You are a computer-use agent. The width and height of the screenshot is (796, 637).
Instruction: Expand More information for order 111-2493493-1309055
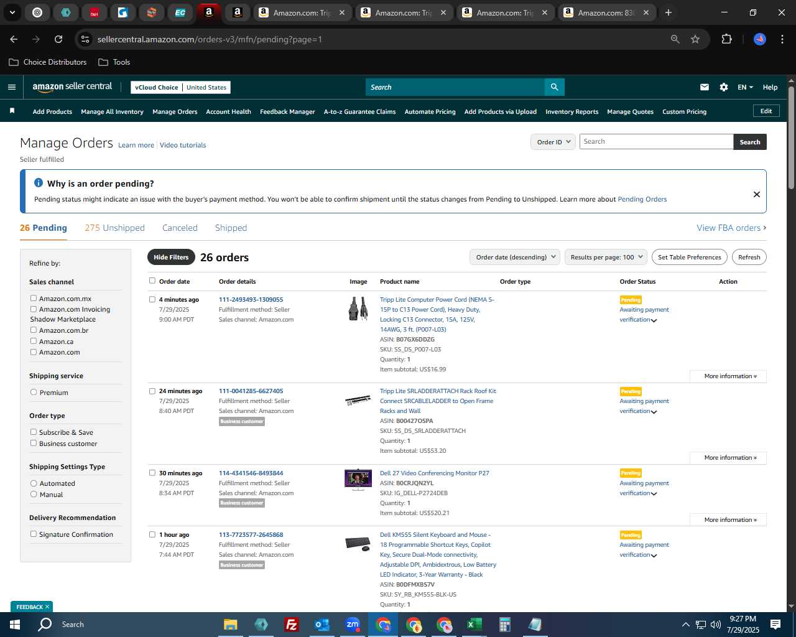[x=728, y=376]
